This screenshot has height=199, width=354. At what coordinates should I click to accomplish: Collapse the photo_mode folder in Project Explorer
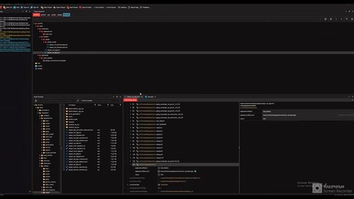(x=44, y=42)
